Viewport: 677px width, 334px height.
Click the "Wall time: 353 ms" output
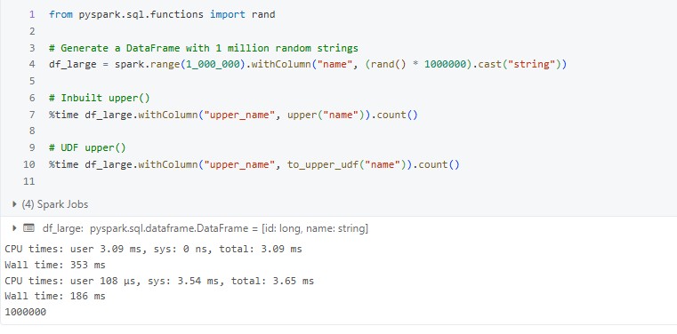coord(55,265)
